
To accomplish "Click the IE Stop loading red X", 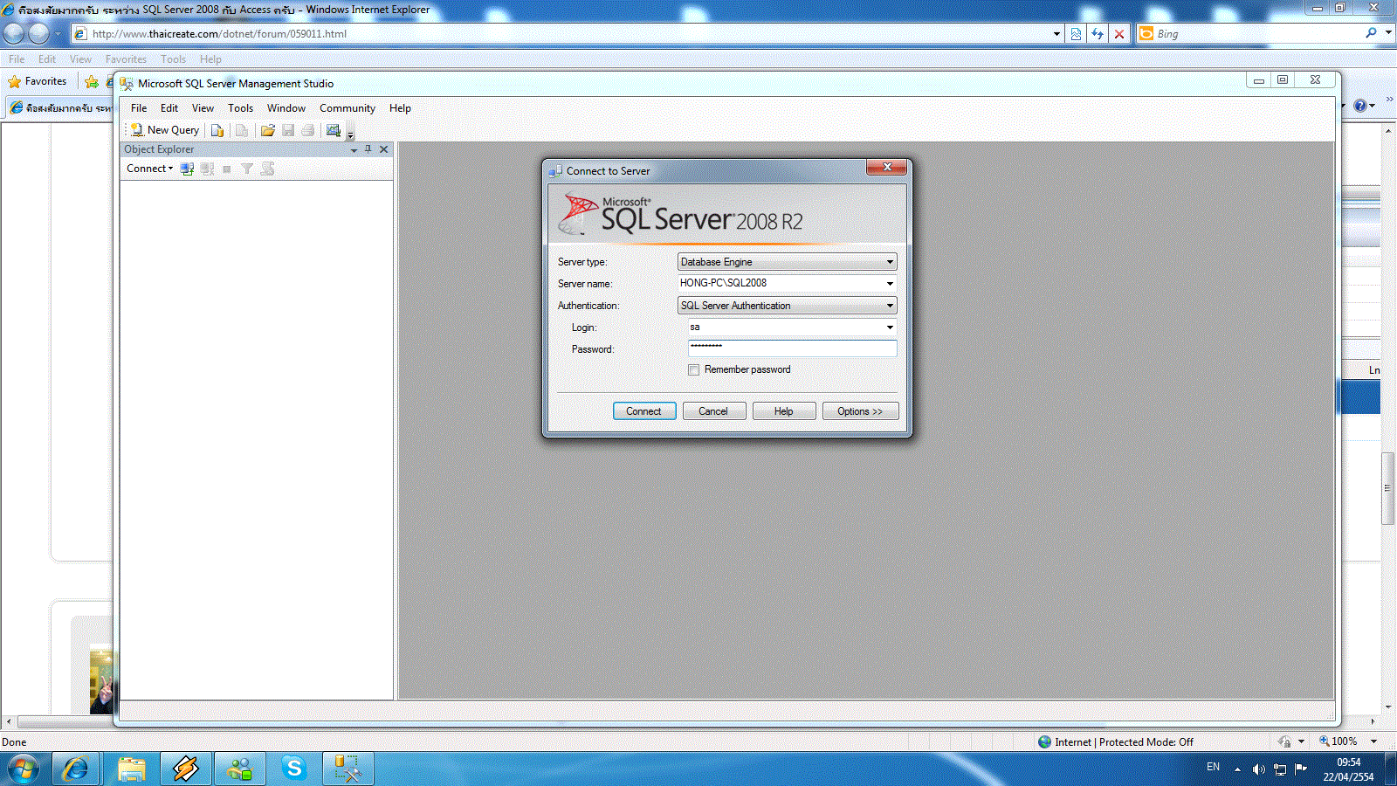I will tap(1119, 34).
